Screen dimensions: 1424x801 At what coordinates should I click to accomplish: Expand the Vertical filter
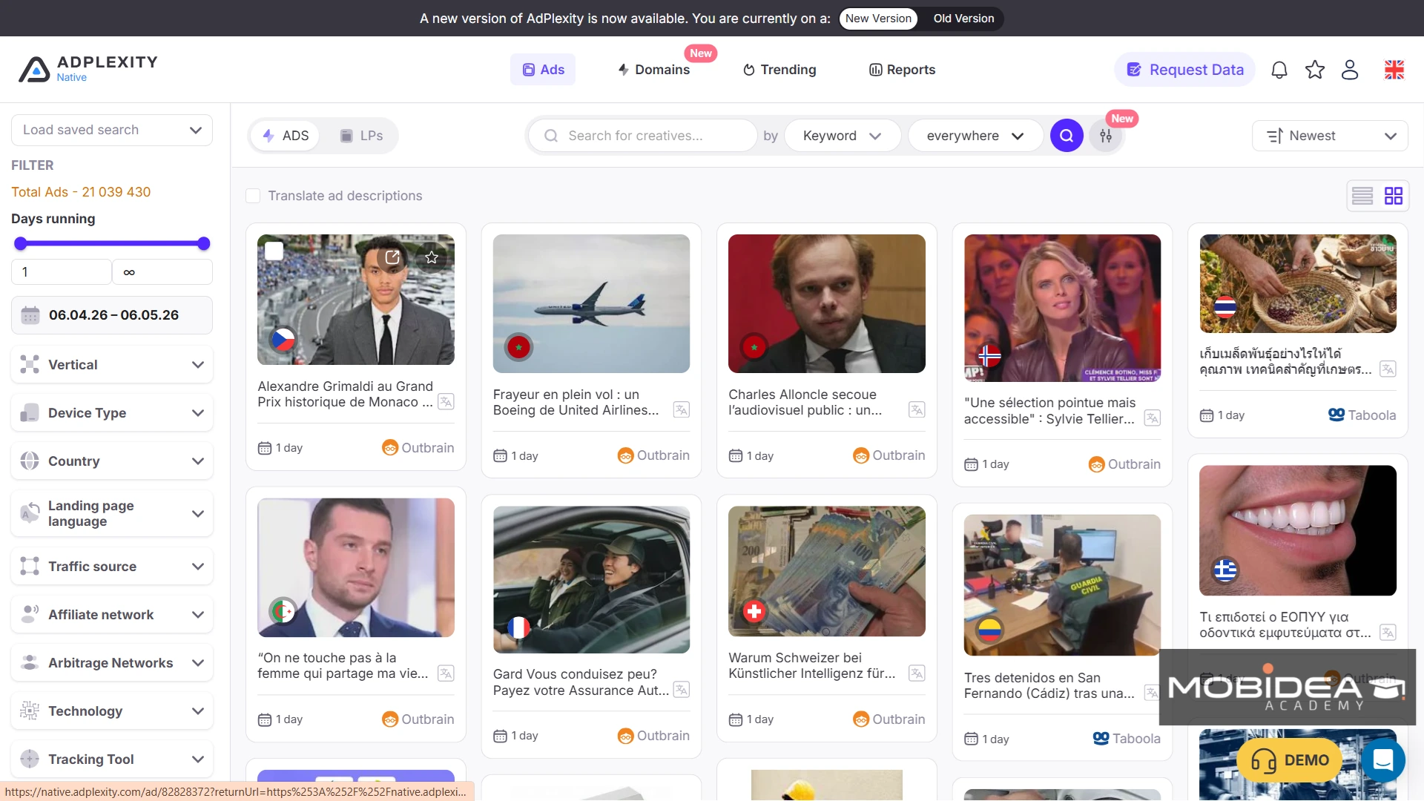112,365
